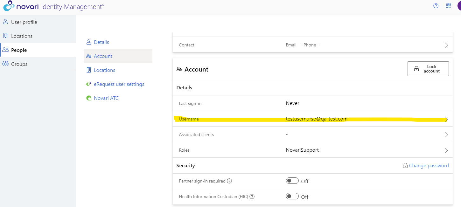Expand the Username row chevron
This screenshot has height=207, width=461.
pos(446,119)
